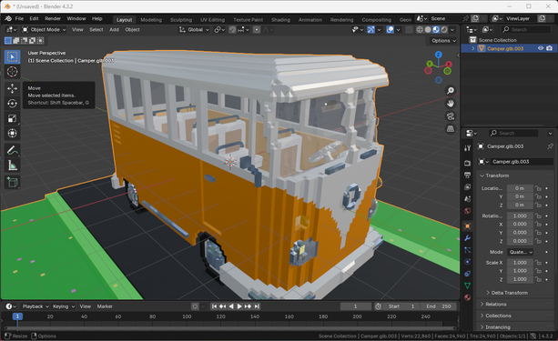Screen dimensions: 558x341
Task: Click the outliner Search field
Action: pos(525,30)
